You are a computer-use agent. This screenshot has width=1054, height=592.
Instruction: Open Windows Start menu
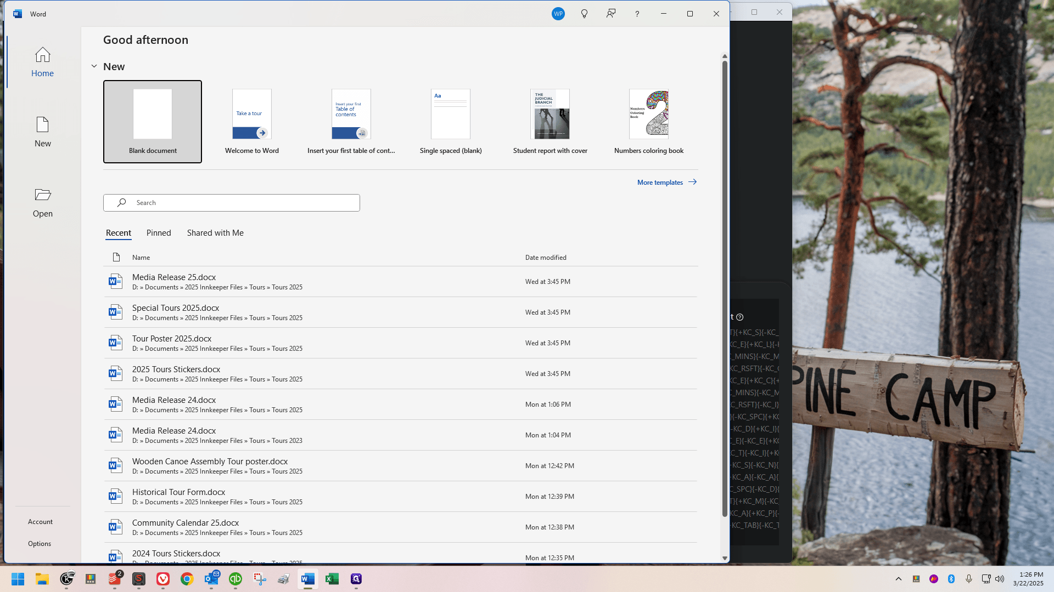18,579
